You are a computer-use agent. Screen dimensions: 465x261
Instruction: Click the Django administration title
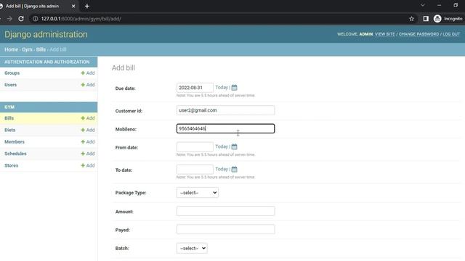[46, 34]
